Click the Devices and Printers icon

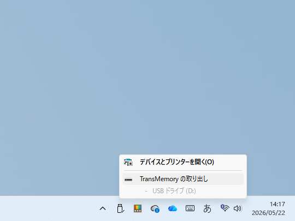click(128, 162)
